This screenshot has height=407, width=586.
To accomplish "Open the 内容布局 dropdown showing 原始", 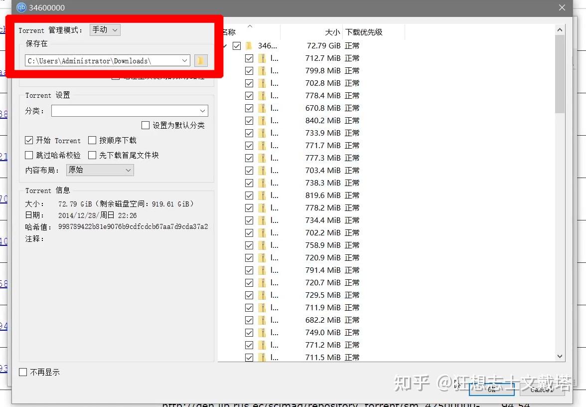I will pos(100,170).
